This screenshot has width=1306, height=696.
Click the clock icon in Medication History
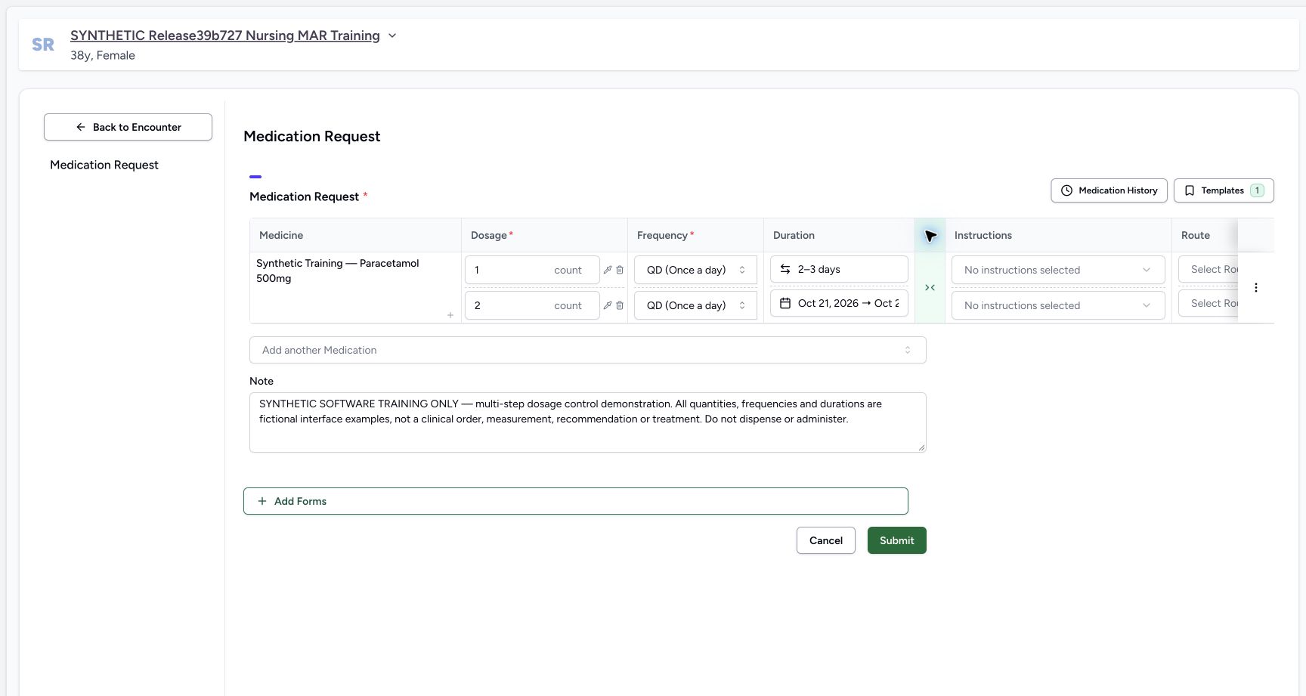tap(1066, 190)
